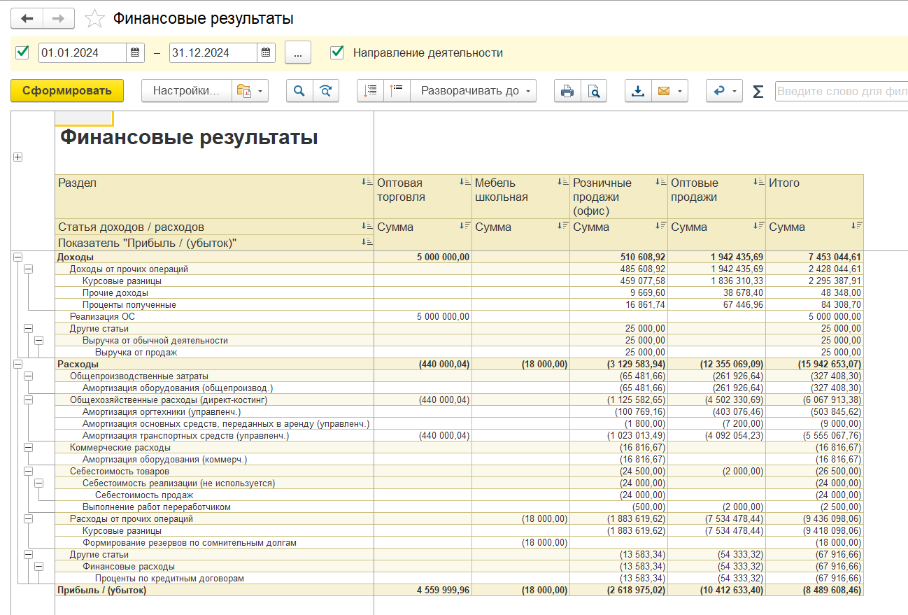Click Сумма sort icon under Мебель школьная
The image size is (908, 615).
(x=563, y=226)
